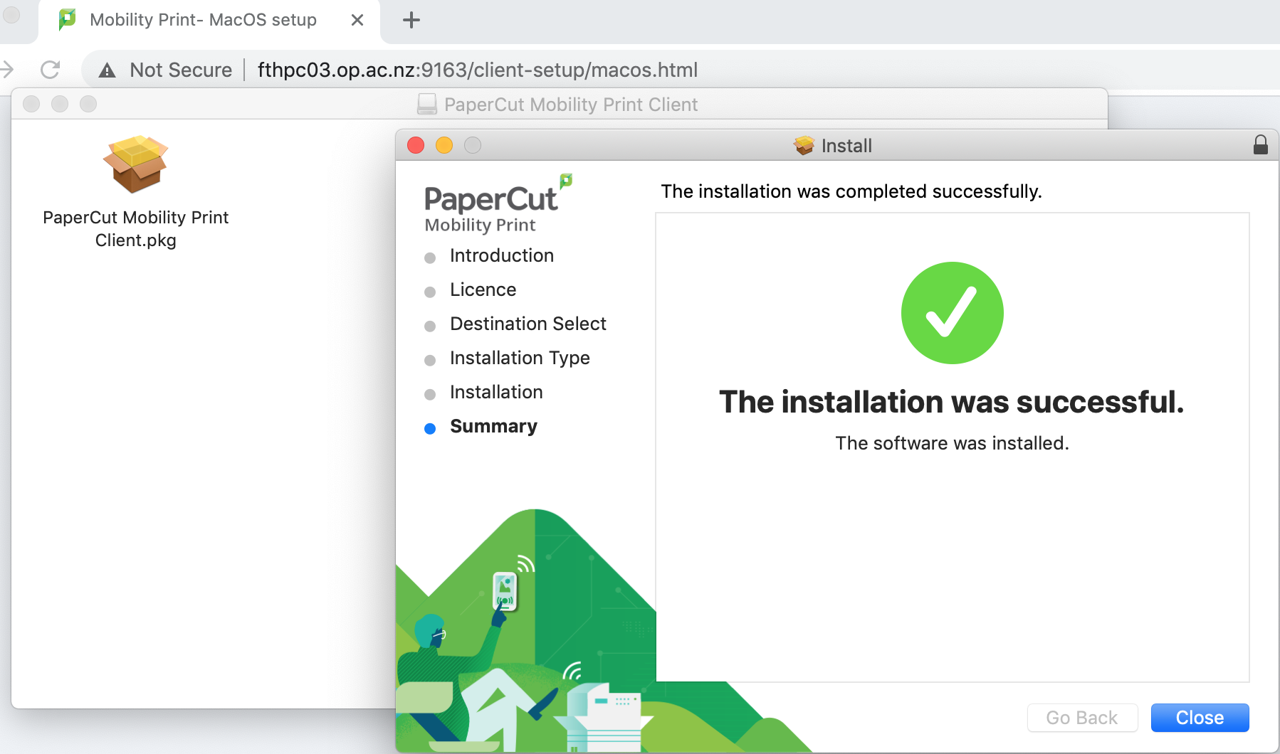Image resolution: width=1280 pixels, height=754 pixels.
Task: Click the Summary step label
Action: 493,426
